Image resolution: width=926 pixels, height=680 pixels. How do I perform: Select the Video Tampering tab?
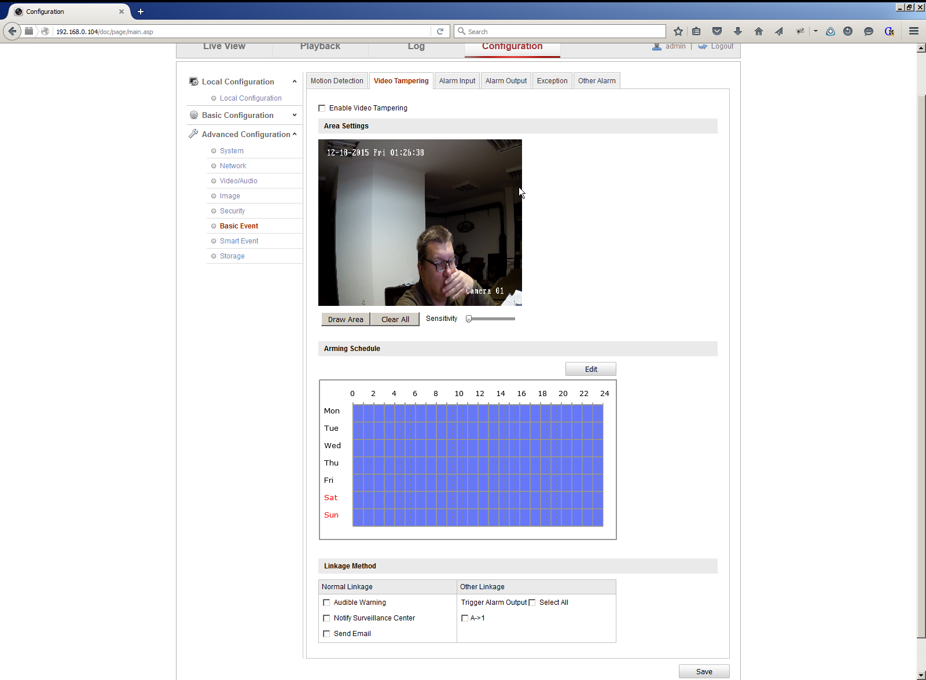click(401, 81)
